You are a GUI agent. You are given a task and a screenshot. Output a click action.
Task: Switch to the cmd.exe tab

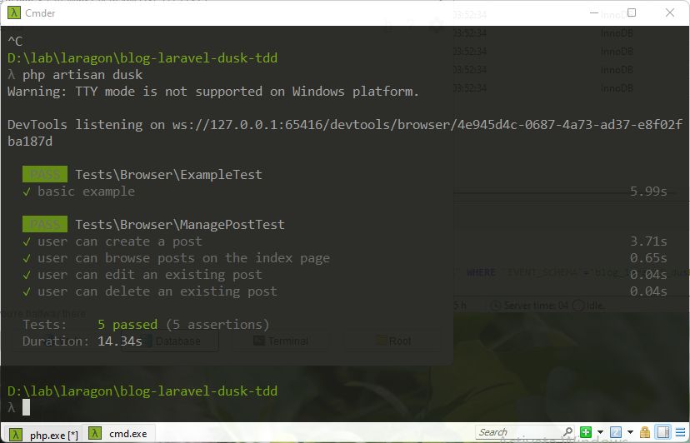[118, 433]
